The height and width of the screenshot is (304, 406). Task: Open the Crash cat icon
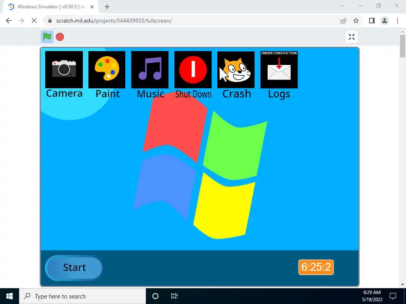pos(236,70)
